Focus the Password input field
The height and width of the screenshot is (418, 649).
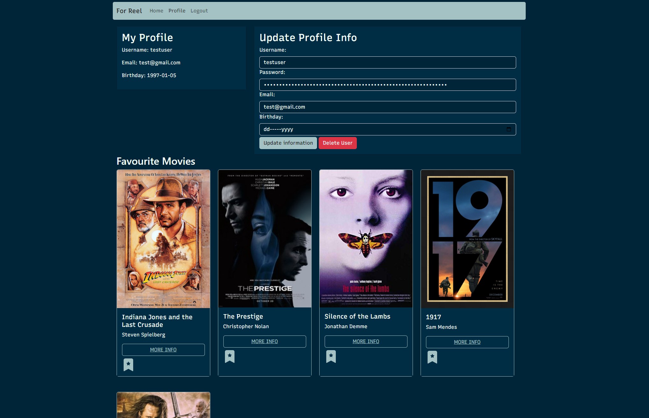[387, 85]
